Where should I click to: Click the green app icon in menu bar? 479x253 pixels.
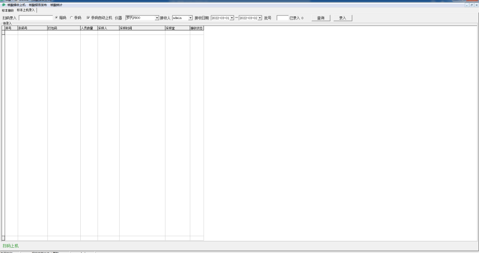click(x=4, y=5)
